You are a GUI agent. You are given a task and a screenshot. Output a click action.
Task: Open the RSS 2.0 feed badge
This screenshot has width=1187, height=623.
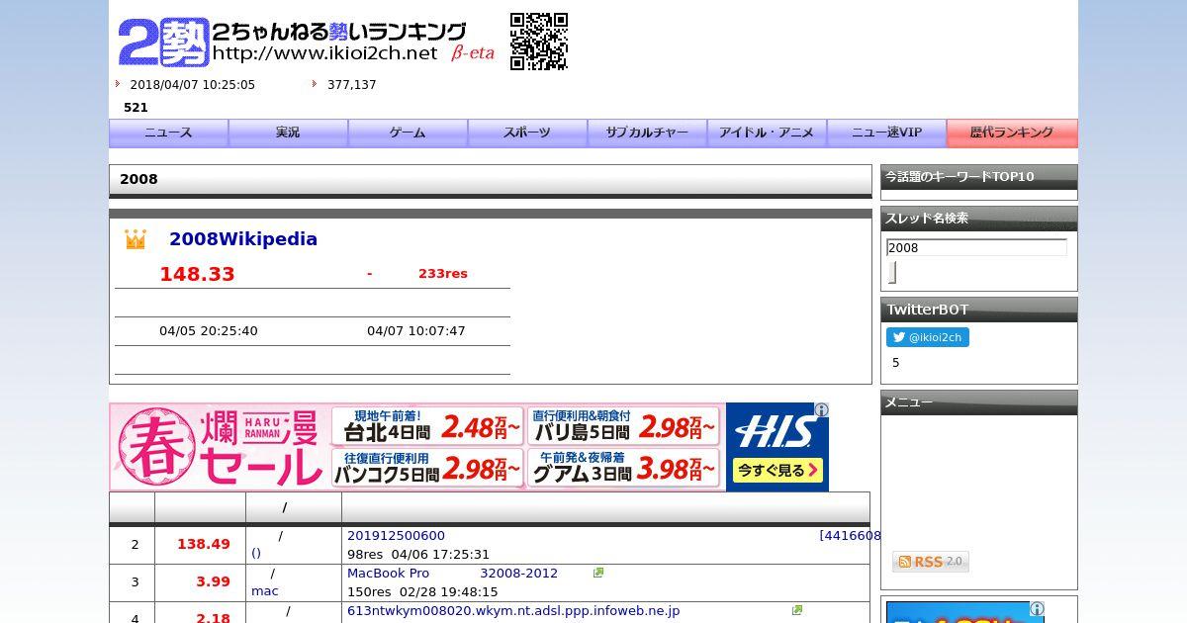point(931,562)
